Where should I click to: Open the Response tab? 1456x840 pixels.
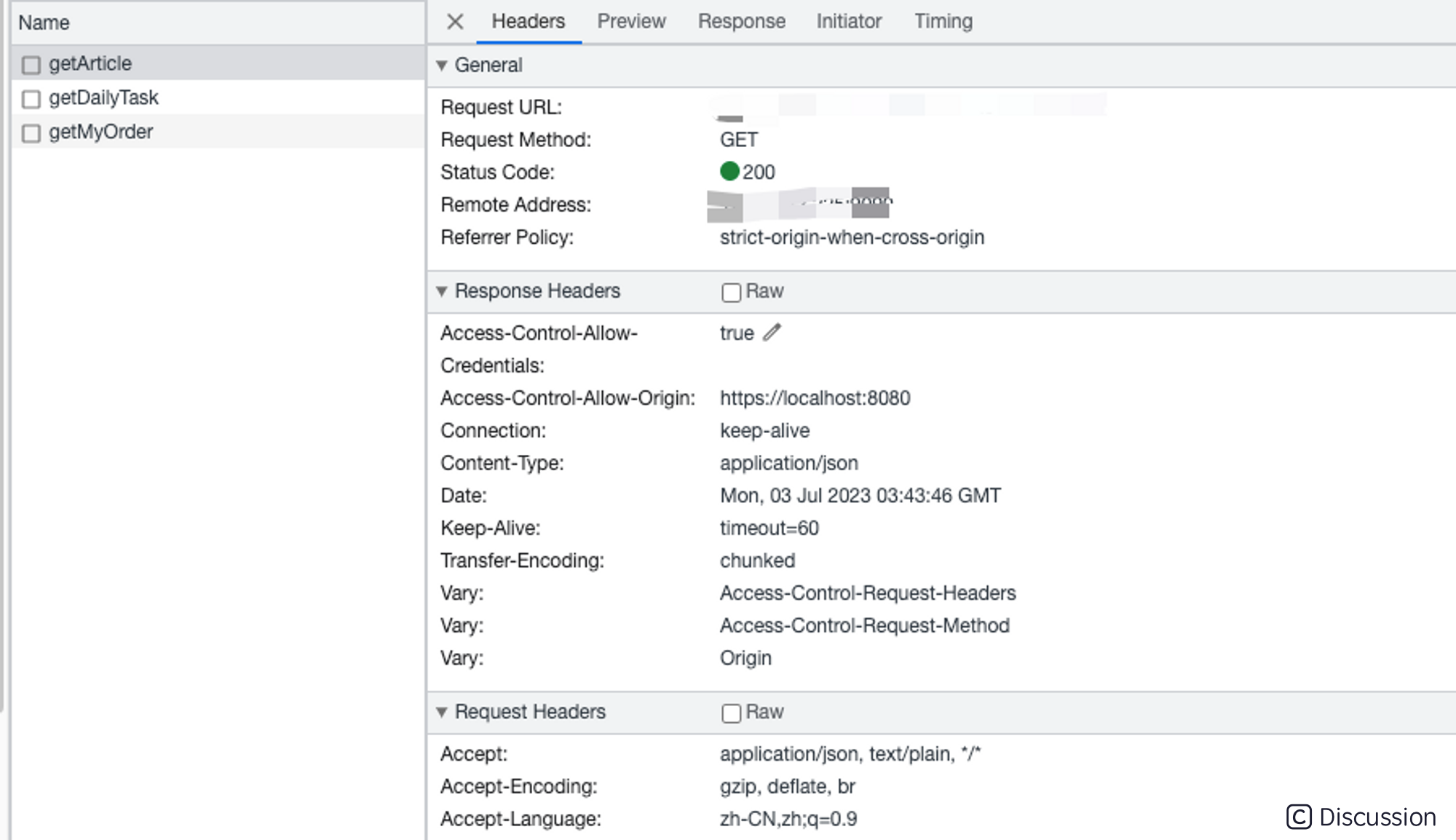pyautogui.click(x=741, y=22)
